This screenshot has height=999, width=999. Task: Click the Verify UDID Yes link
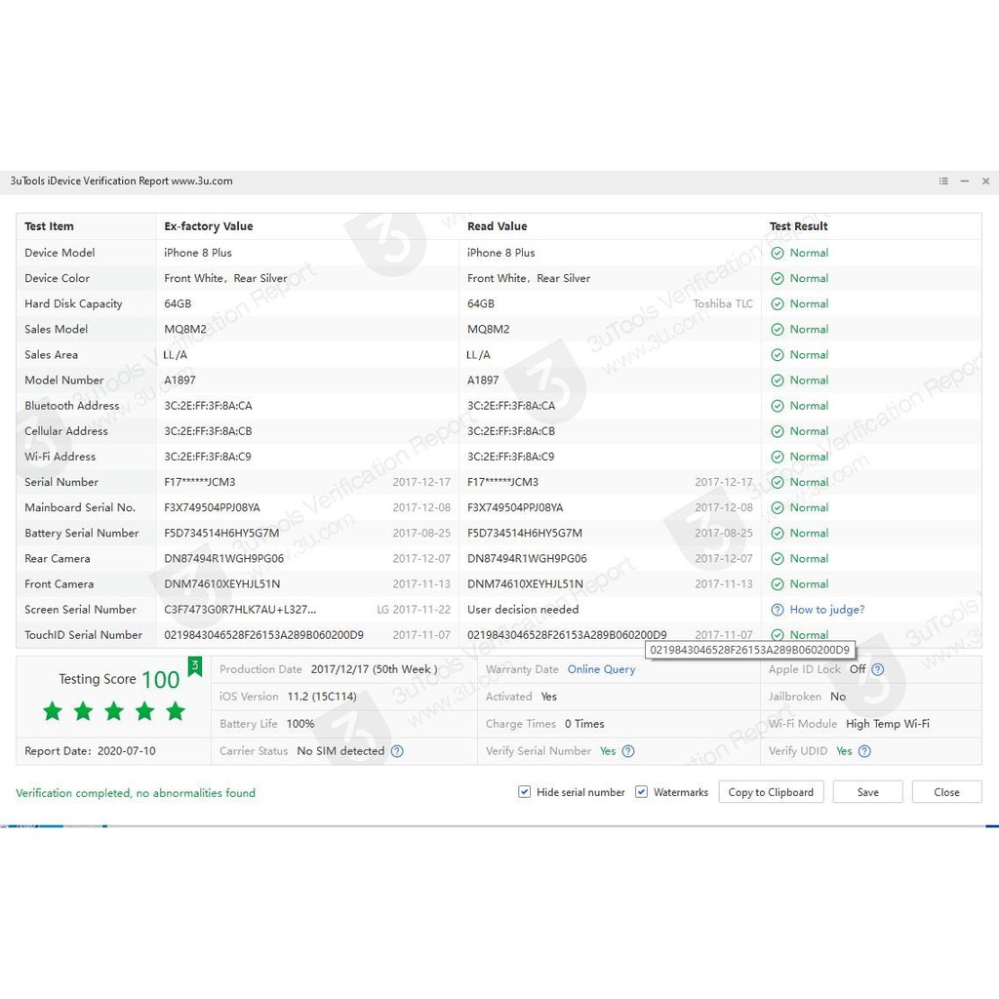coord(844,751)
